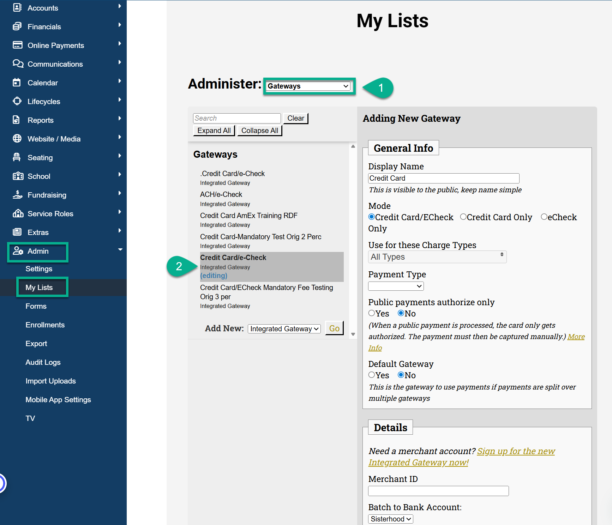Click the Online Payments card icon
This screenshot has width=612, height=525.
[17, 45]
